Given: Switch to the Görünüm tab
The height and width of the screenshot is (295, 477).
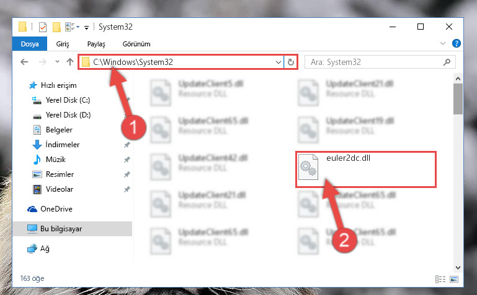Looking at the screenshot, I should click(136, 44).
